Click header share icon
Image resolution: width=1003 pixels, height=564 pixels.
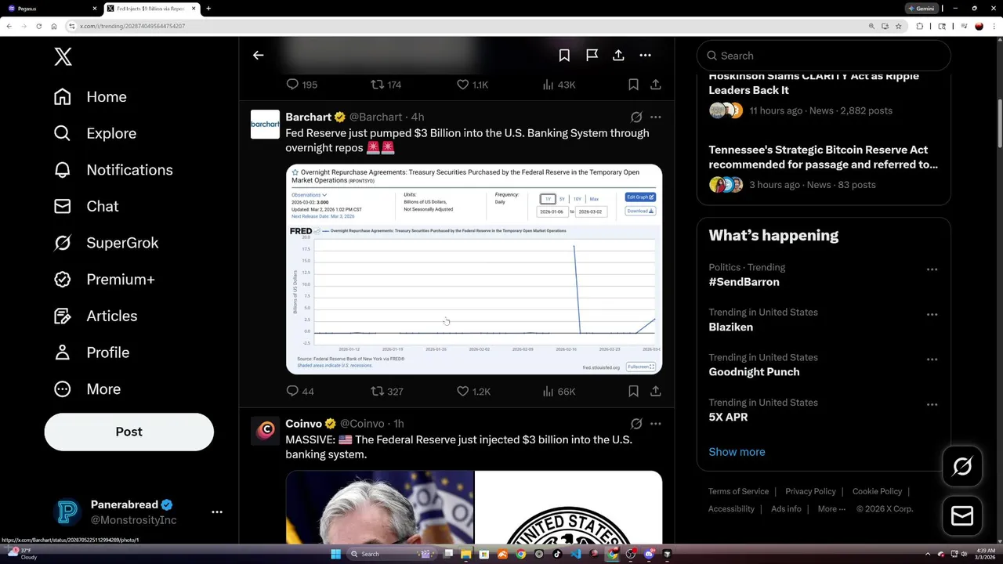618,56
